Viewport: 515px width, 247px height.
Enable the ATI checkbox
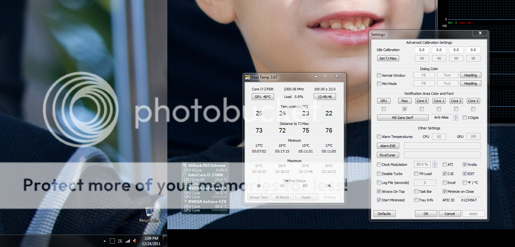click(445, 165)
